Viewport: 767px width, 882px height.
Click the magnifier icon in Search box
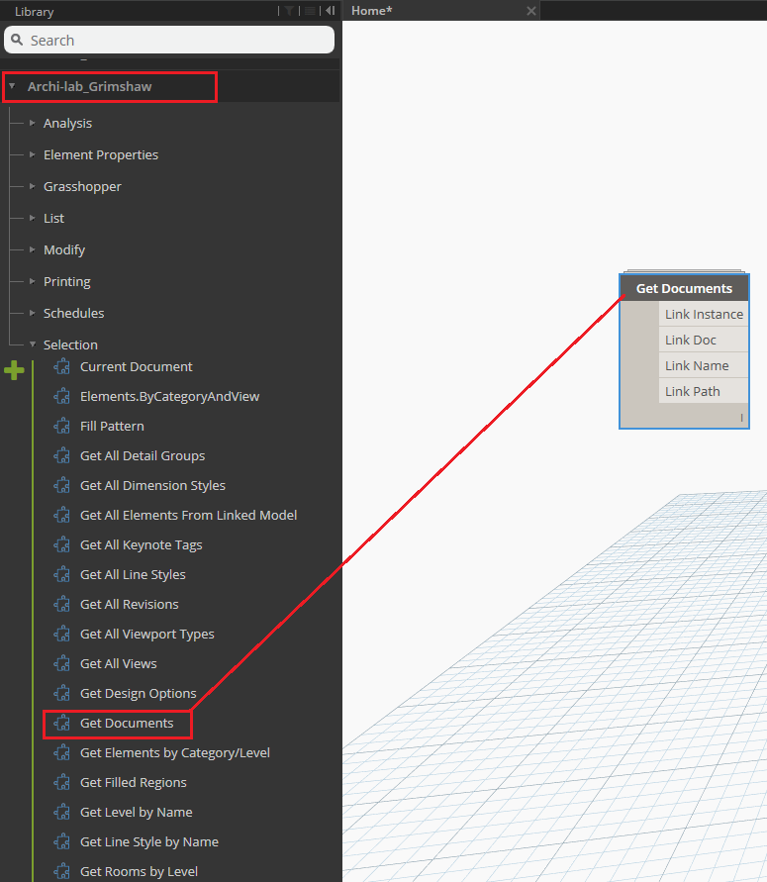pyautogui.click(x=18, y=40)
